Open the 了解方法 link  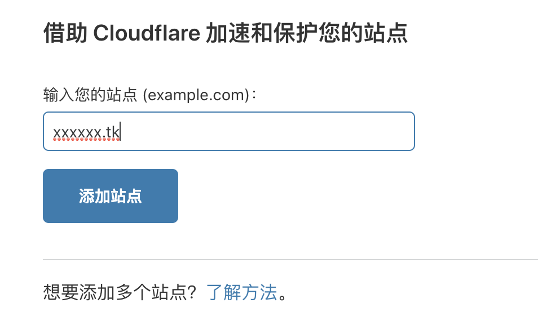tap(241, 292)
